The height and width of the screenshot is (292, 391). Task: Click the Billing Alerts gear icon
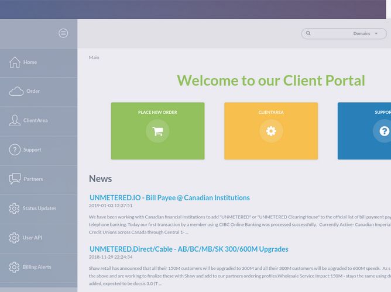(14, 267)
